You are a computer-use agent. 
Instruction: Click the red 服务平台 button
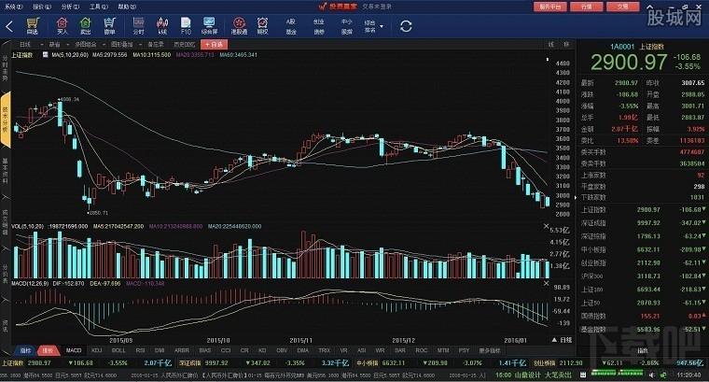[549, 7]
